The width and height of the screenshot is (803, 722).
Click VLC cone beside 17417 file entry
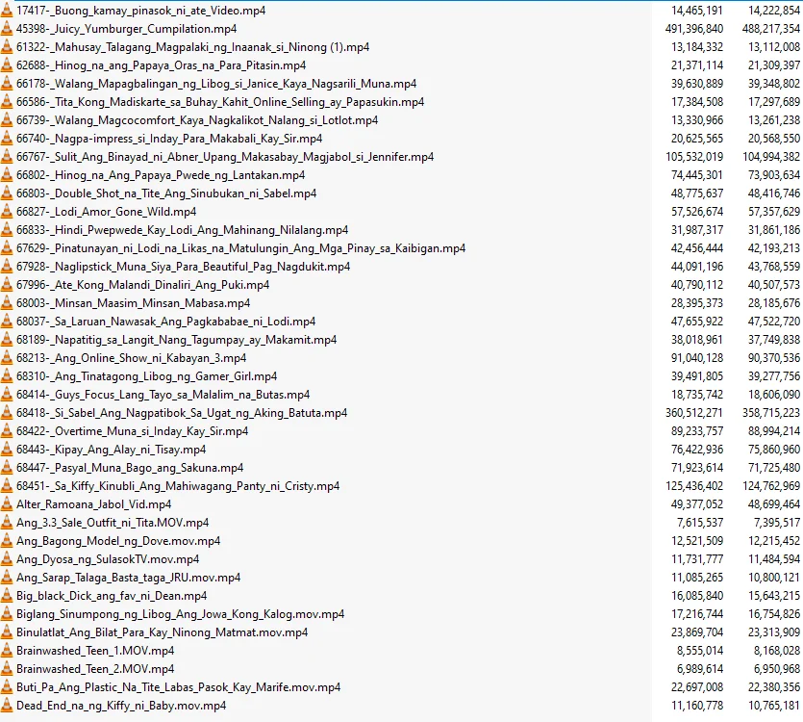pyautogui.click(x=6, y=11)
